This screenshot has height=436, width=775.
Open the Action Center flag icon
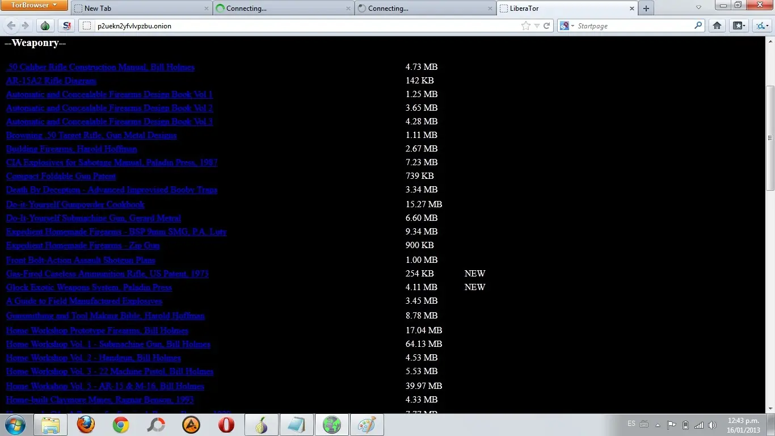[x=672, y=425]
